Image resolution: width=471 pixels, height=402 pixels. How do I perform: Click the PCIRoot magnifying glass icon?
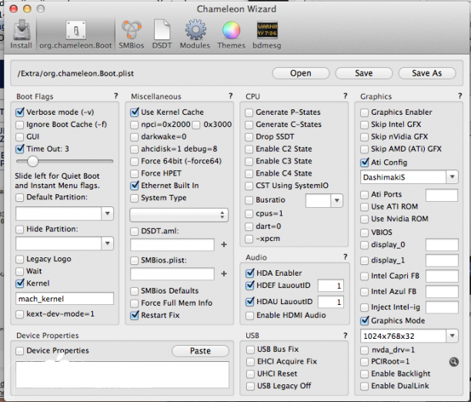click(454, 360)
